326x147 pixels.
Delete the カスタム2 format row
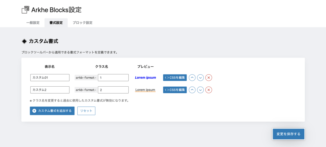tap(209, 90)
